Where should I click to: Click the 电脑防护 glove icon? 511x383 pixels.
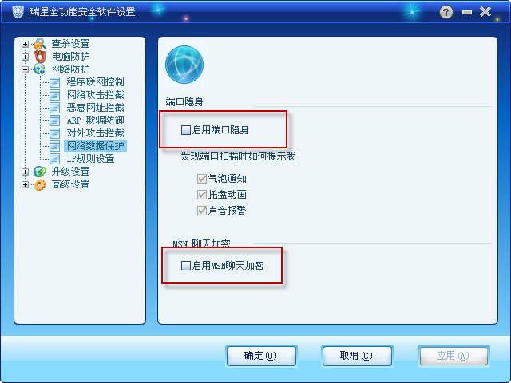pyautogui.click(x=40, y=57)
